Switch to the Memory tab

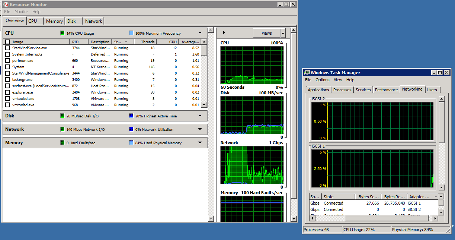coord(54,21)
